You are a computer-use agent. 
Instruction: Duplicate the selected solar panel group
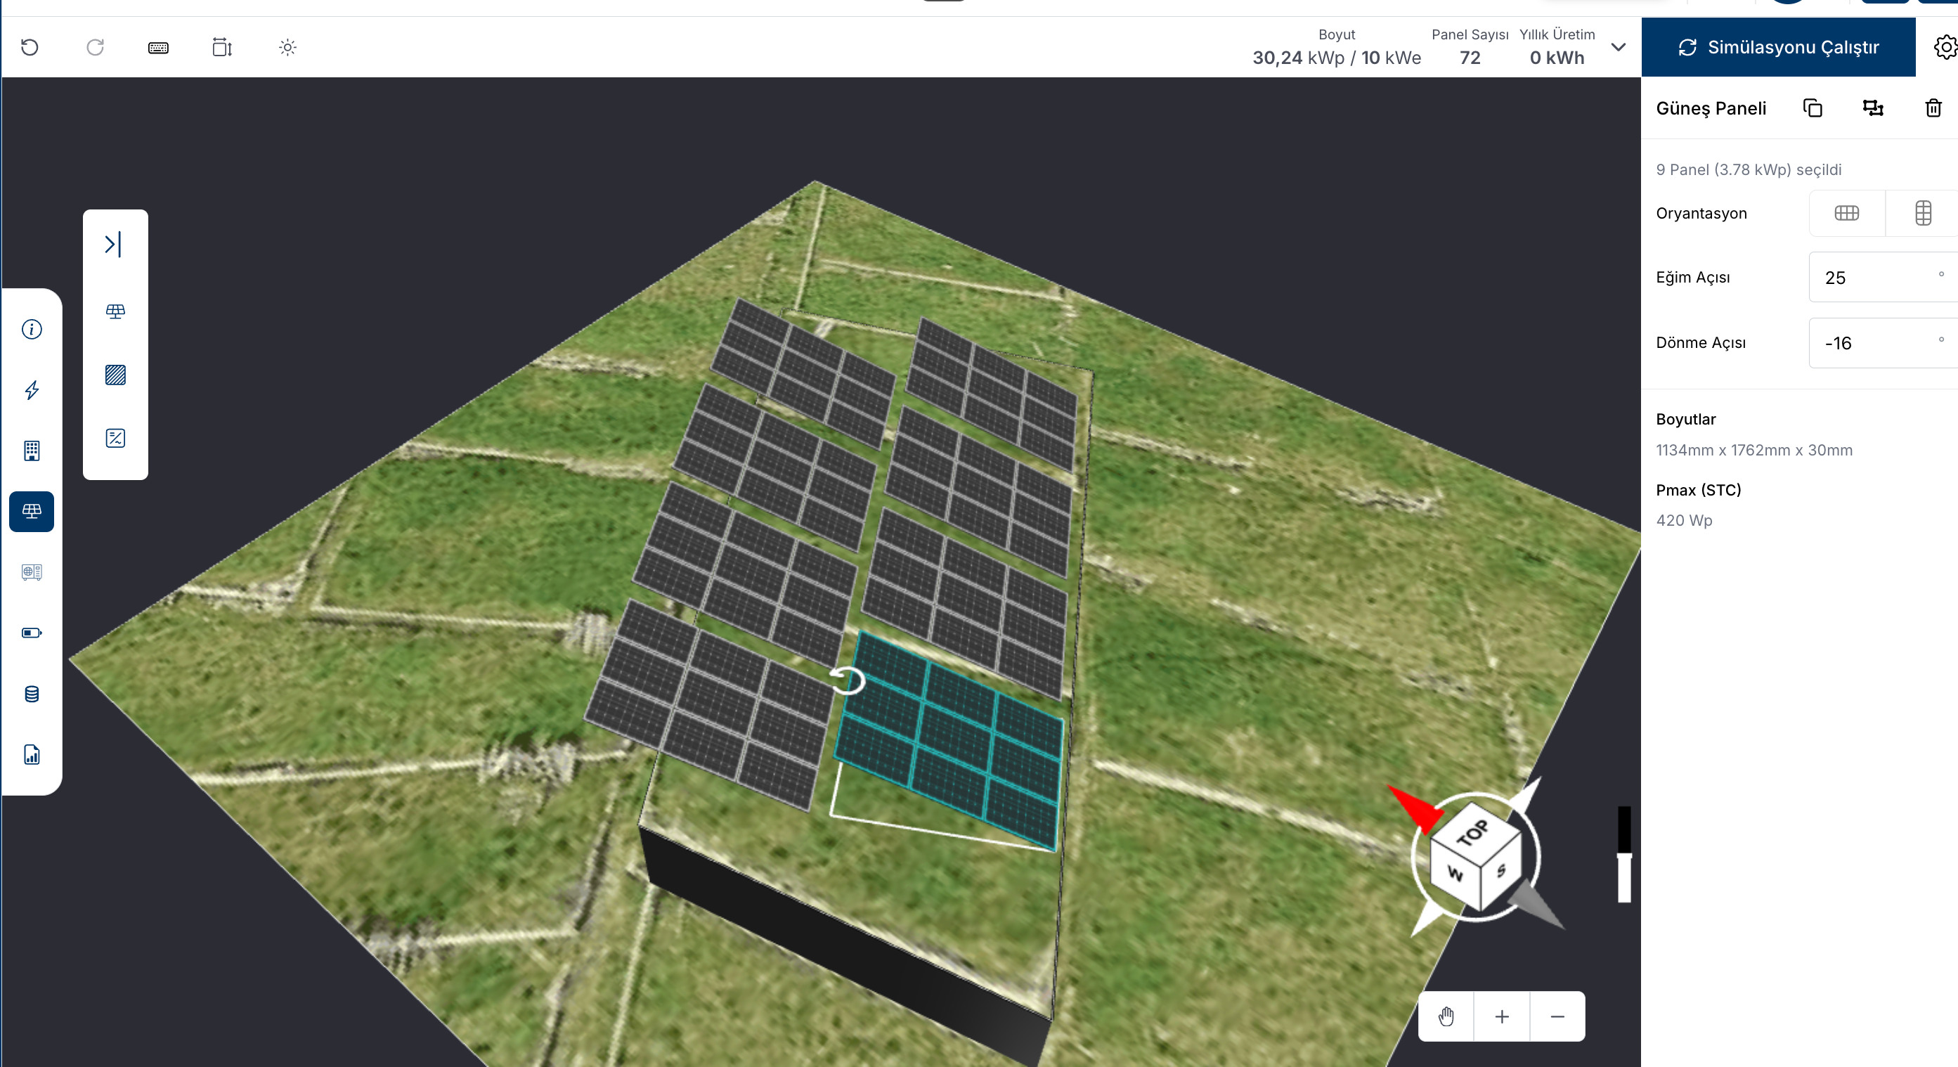(x=1812, y=108)
